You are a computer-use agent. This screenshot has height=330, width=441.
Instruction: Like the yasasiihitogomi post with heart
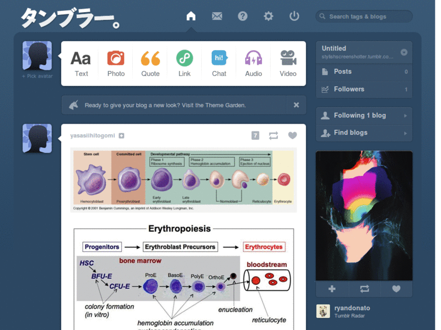tap(293, 135)
